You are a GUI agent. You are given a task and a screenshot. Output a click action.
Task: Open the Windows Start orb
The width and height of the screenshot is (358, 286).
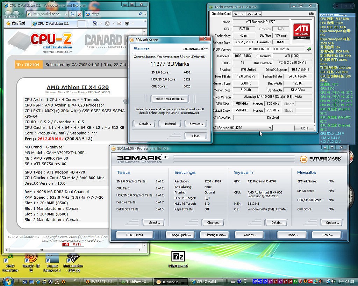[8, 282]
